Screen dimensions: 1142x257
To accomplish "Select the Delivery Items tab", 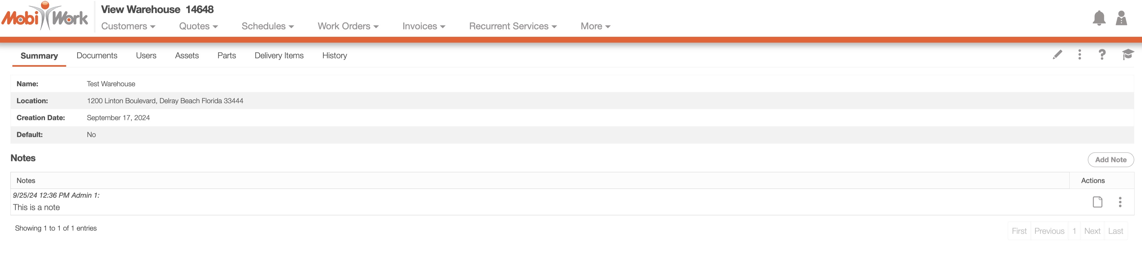I will tap(279, 56).
